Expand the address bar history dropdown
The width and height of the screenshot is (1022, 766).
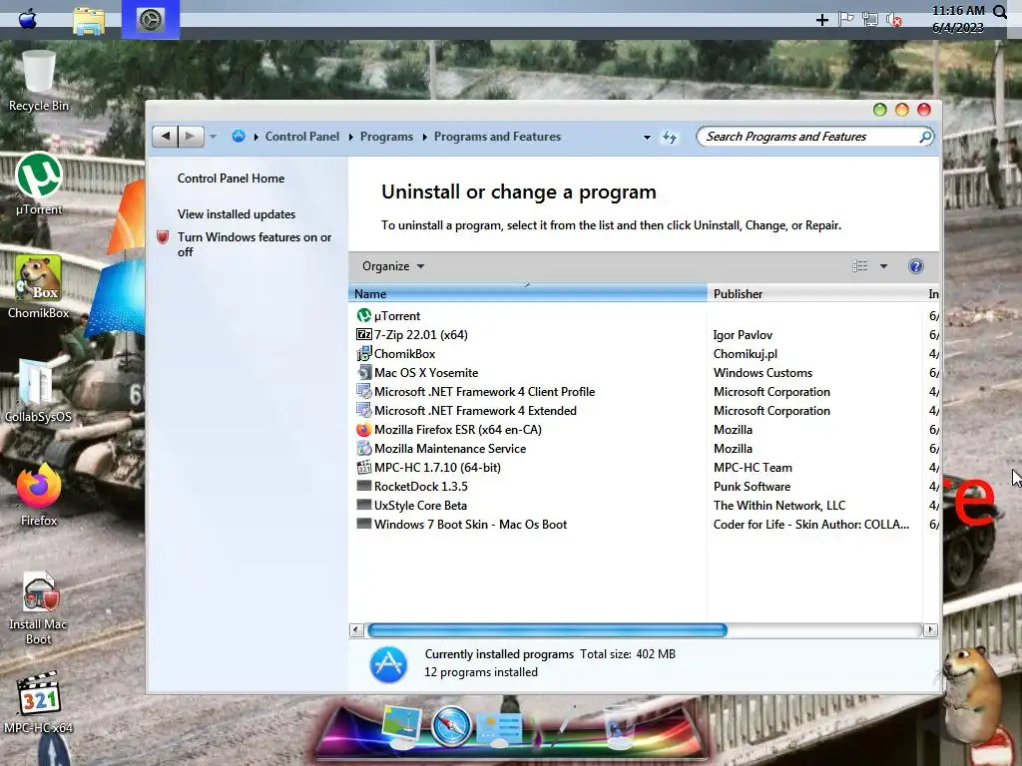pos(647,138)
